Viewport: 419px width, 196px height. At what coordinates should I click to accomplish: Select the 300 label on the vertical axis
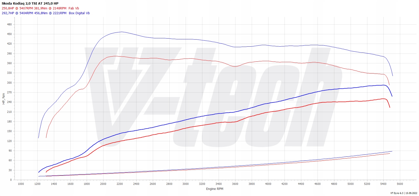[x=9, y=83]
